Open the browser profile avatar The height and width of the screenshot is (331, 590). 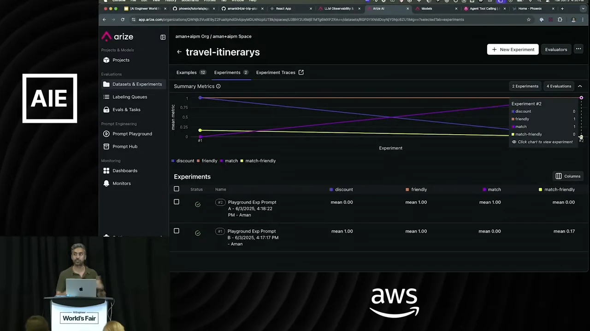pyautogui.click(x=573, y=20)
